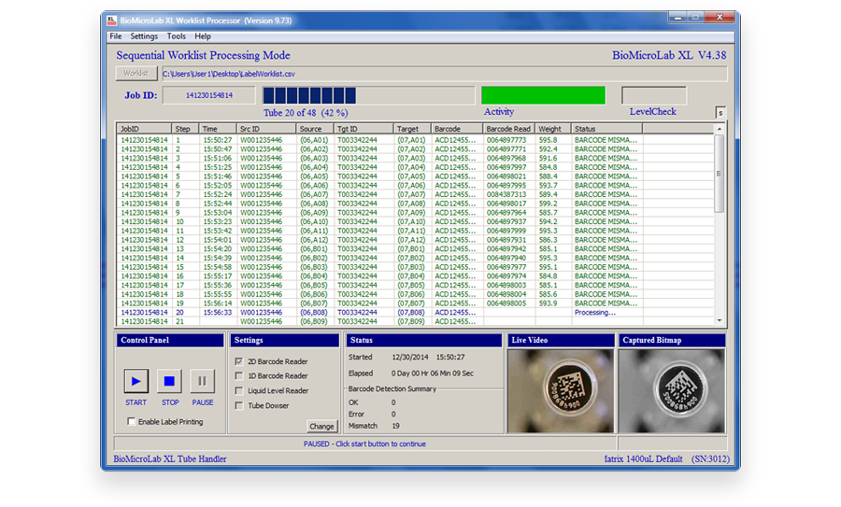Click the Src ID column header

pos(266,129)
